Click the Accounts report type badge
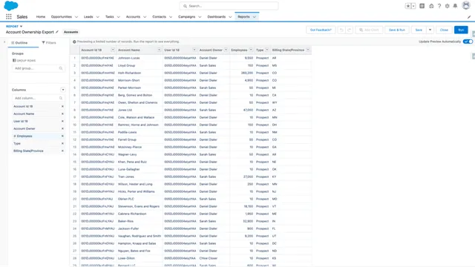475x267 pixels. [x=71, y=32]
